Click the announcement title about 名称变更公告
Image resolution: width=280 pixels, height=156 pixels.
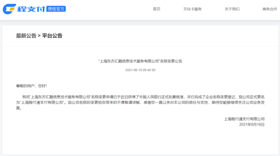click(140, 61)
